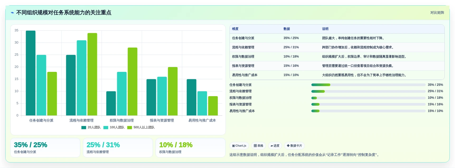Select the 数据卡片 tag chip
The image size is (455, 168).
click(x=294, y=146)
